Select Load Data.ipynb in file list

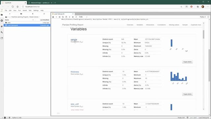pos(27,25)
